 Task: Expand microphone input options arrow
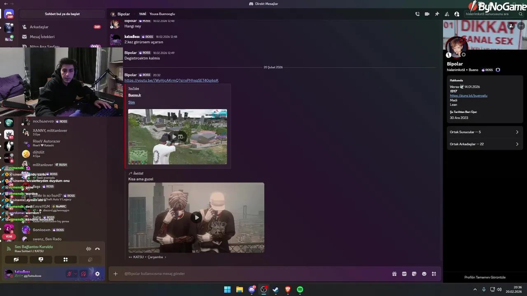pyautogui.click(x=75, y=274)
